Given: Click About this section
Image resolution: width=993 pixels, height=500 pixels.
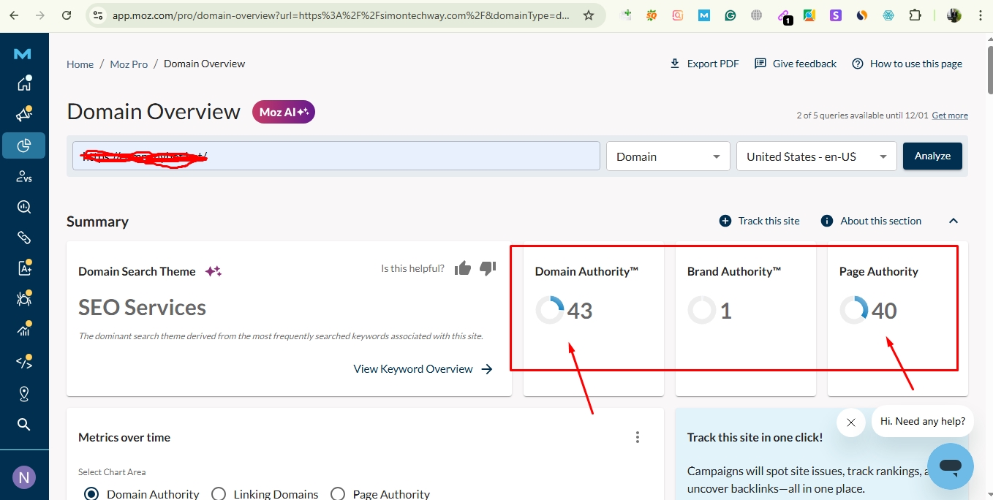Looking at the screenshot, I should (x=871, y=221).
